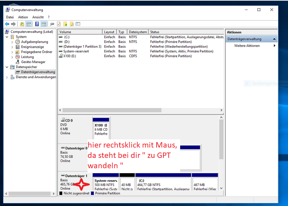
Task: Click the folder with magnifier icon
Action: (72, 24)
